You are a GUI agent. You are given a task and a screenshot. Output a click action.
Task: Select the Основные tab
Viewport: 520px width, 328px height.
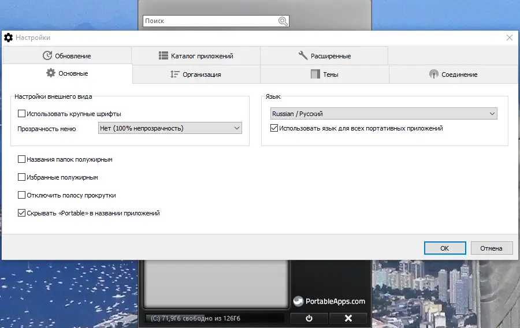(x=67, y=73)
